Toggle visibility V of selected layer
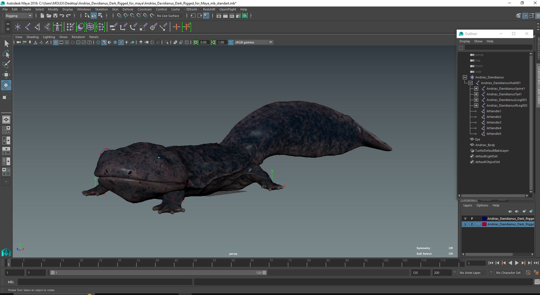This screenshot has height=295, width=540. (465, 224)
